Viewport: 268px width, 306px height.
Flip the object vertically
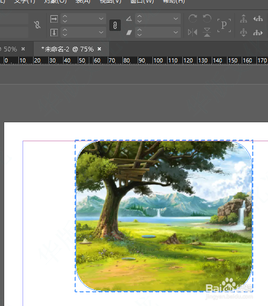click(207, 33)
